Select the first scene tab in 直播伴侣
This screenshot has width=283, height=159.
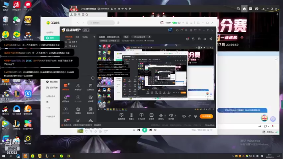pyautogui.click(x=69, y=37)
